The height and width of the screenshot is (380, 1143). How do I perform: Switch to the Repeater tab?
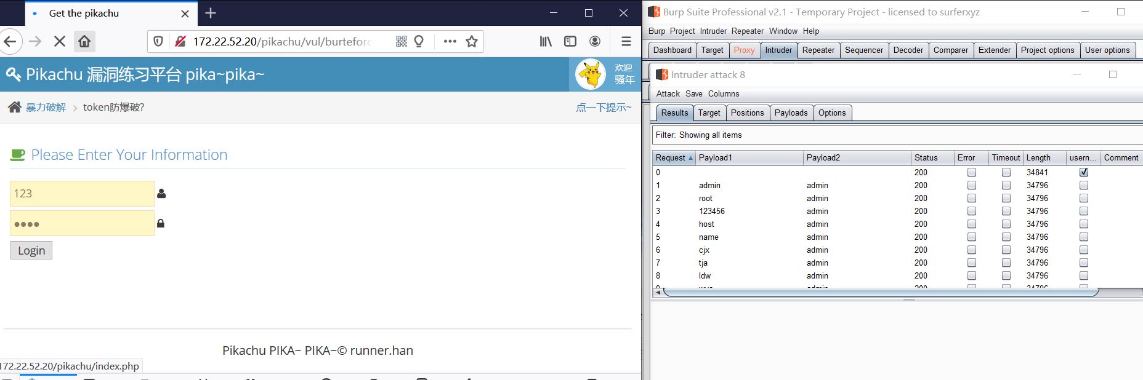818,50
